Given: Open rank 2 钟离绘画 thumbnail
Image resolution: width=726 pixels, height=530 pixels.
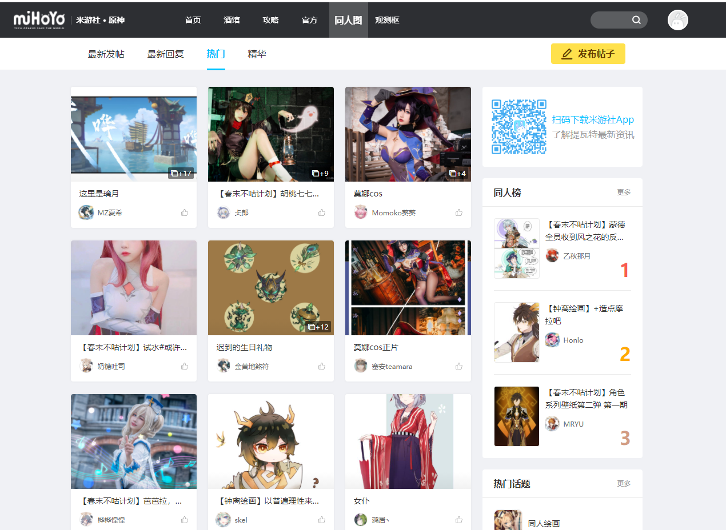Looking at the screenshot, I should (517, 332).
